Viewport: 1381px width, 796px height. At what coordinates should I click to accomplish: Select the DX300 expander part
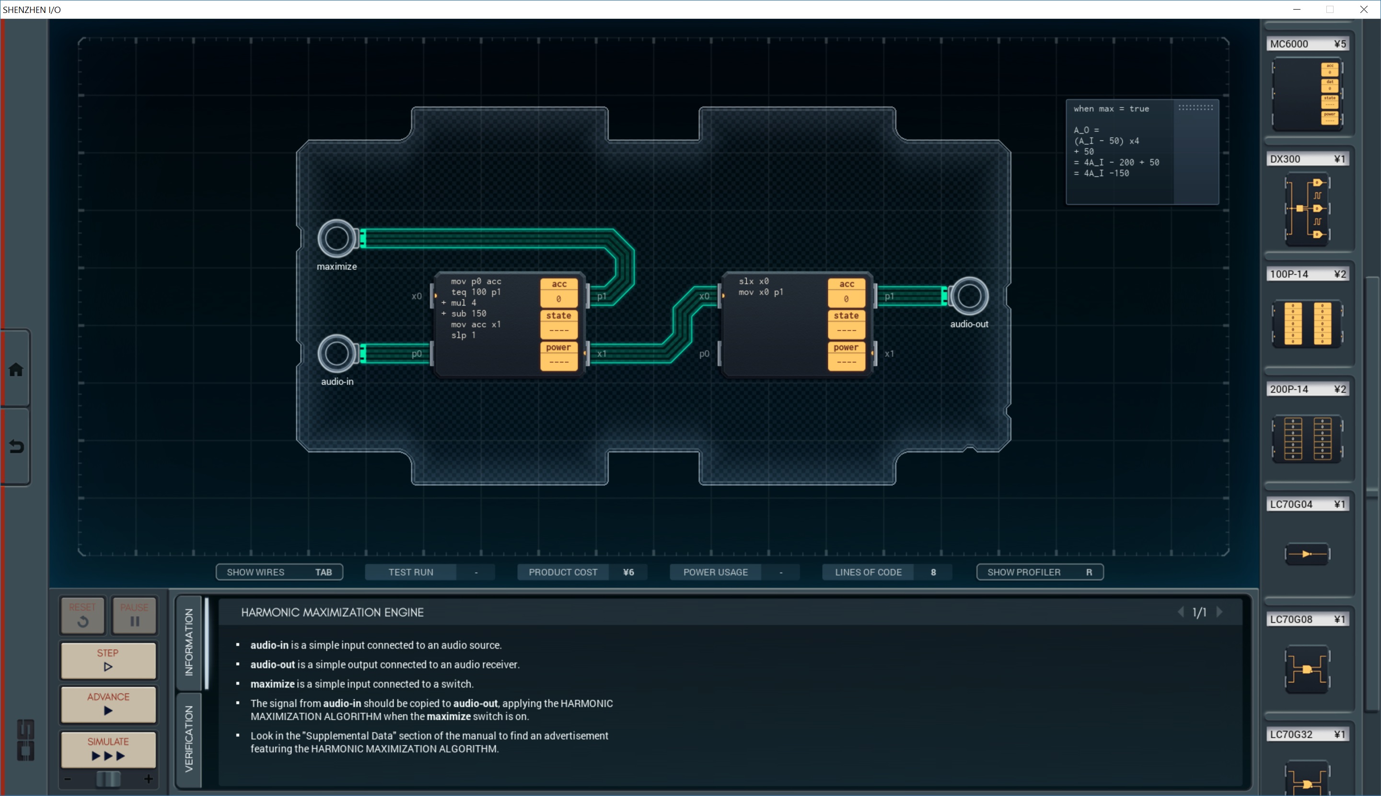1307,209
